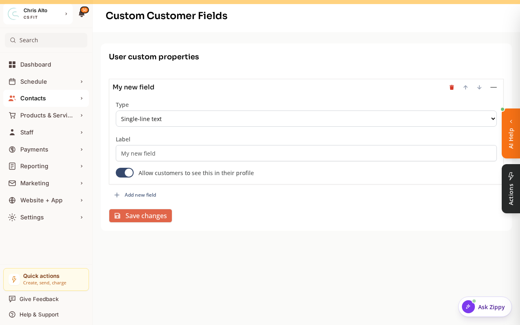The height and width of the screenshot is (325, 520).
Task: Click the Label text input
Action: coord(306,153)
